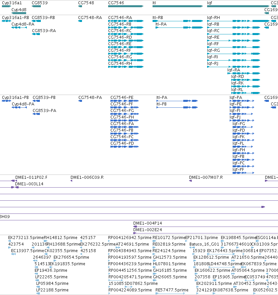Click the ltl-RA transcript label
This screenshot has height=295, width=278.
pyautogui.click(x=161, y=24)
